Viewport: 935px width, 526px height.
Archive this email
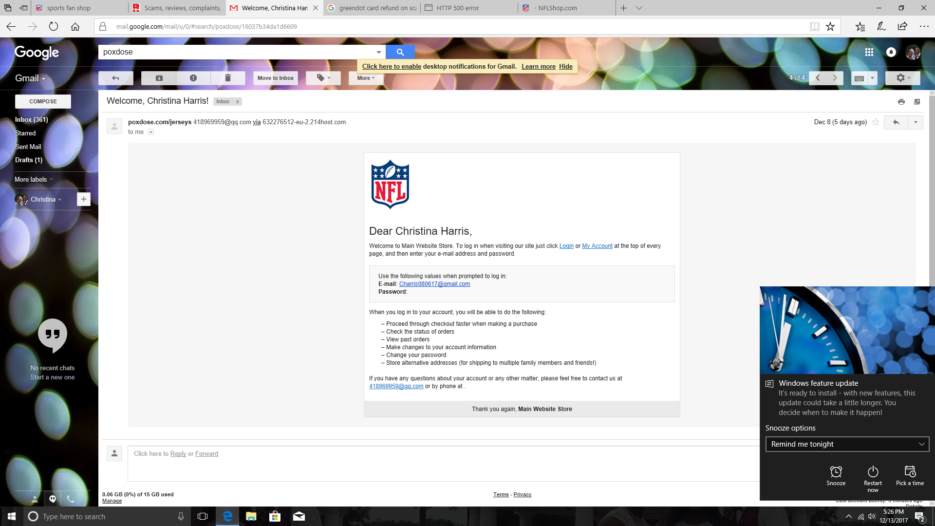coord(159,78)
